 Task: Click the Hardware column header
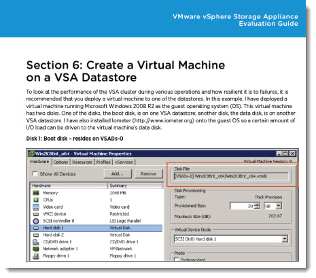tap(69, 186)
